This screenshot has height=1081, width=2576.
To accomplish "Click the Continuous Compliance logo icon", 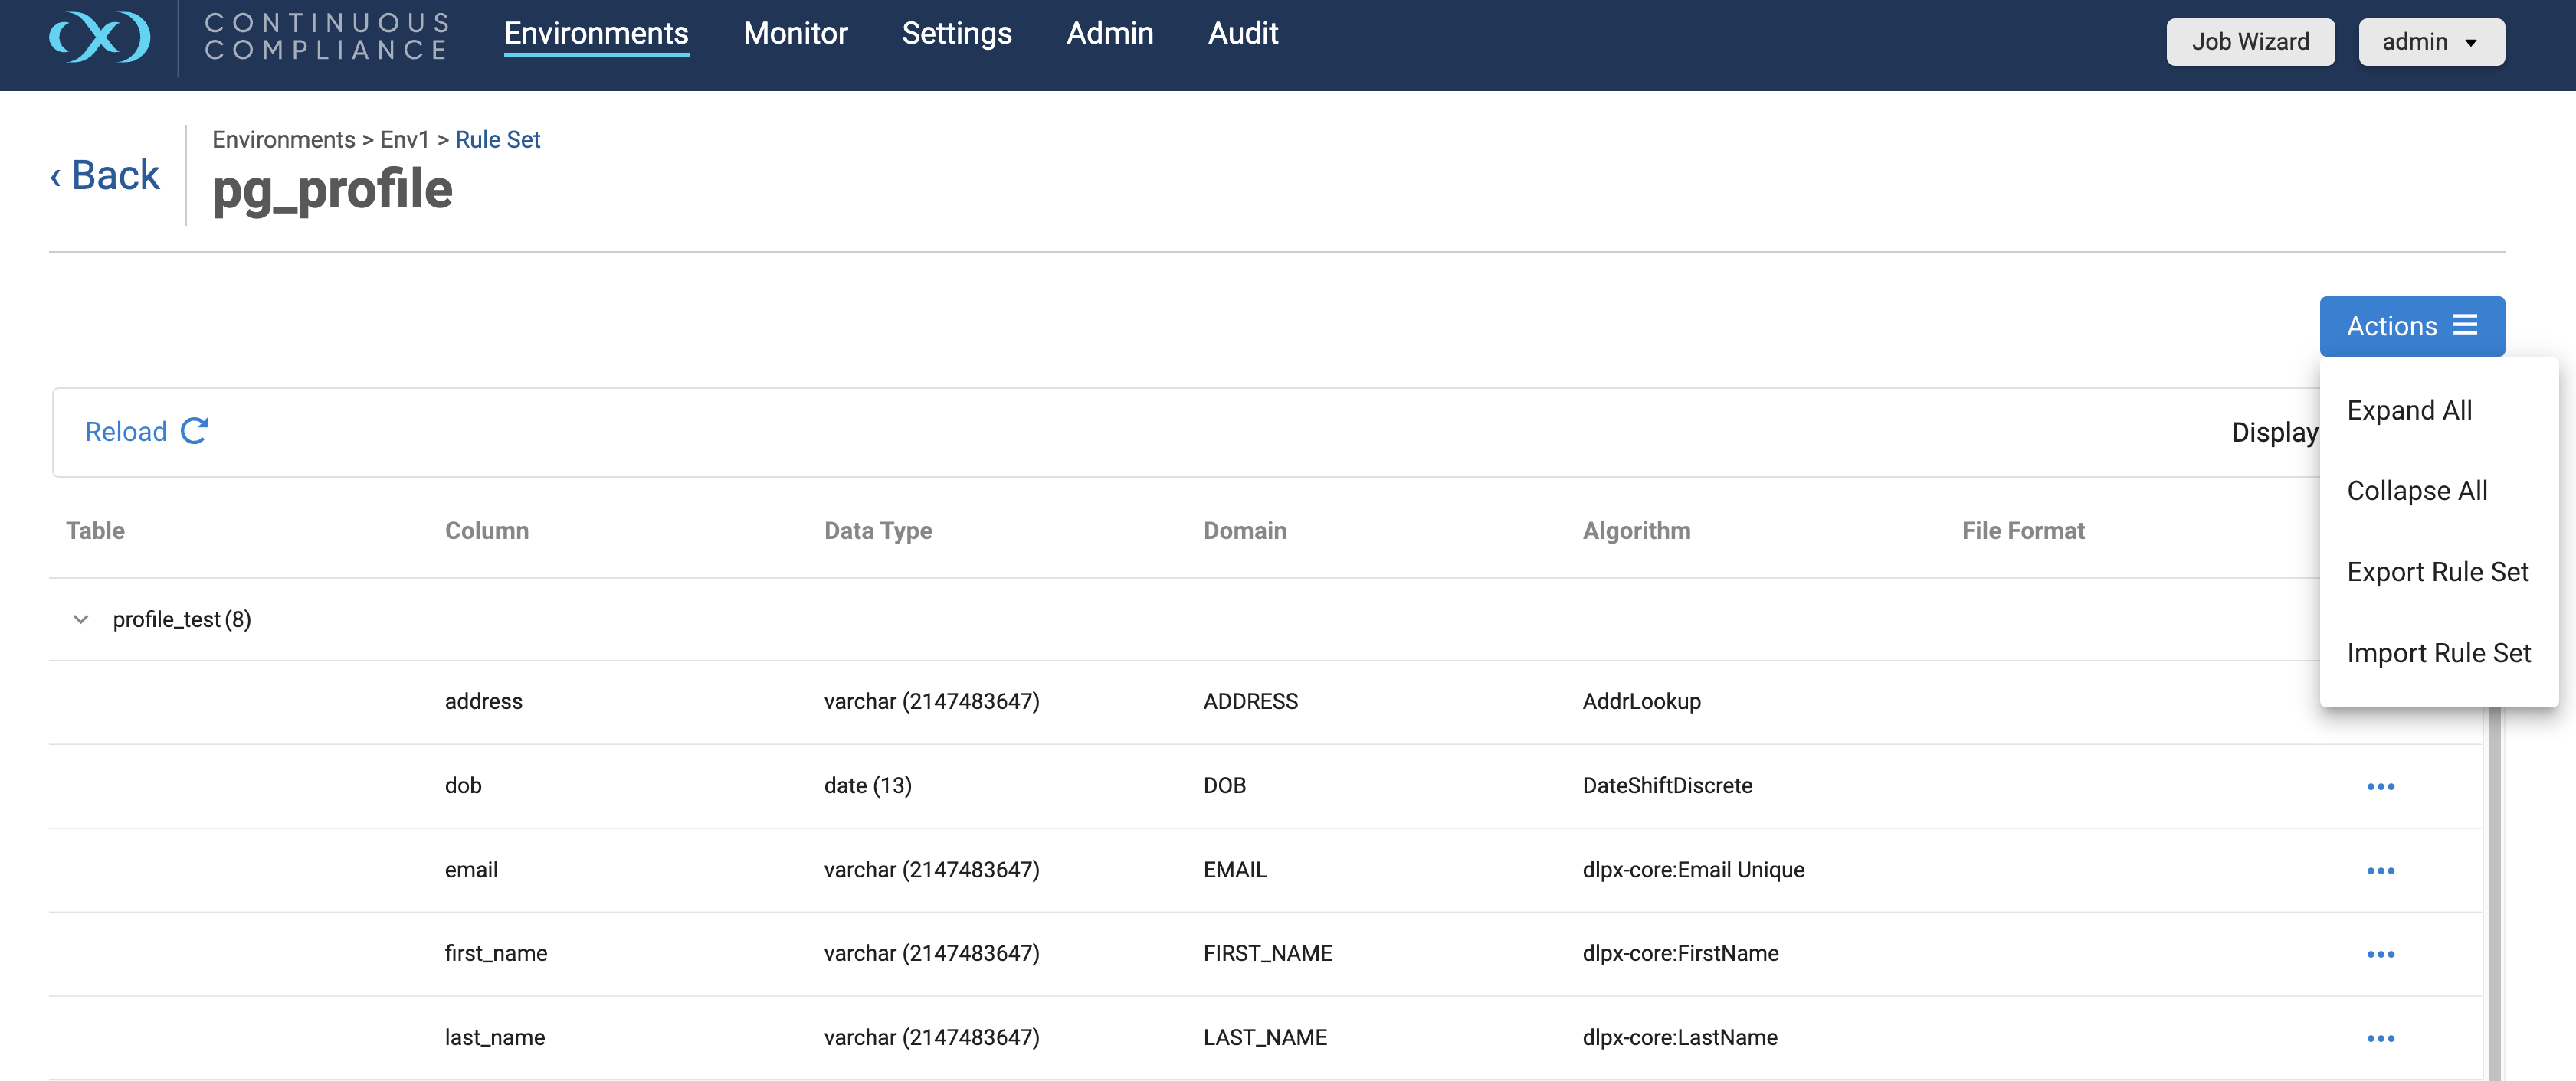I will point(100,38).
